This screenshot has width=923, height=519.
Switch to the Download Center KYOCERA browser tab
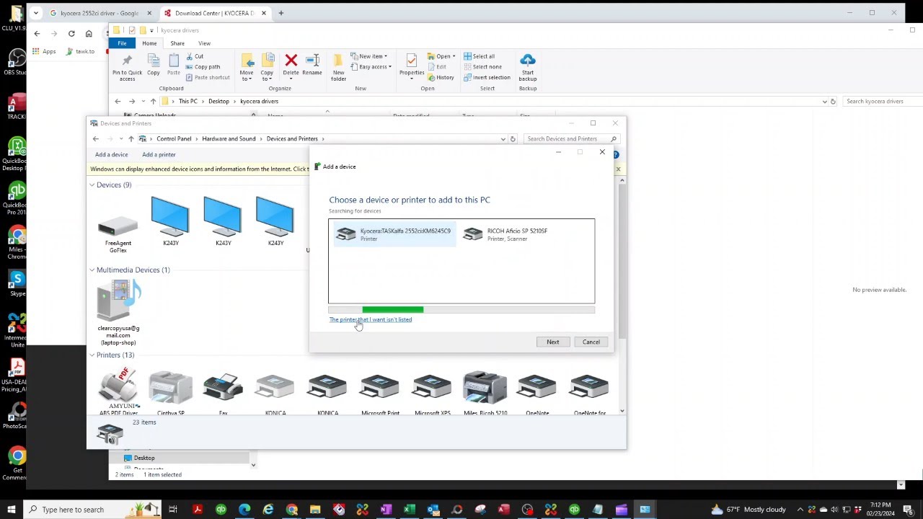click(215, 13)
